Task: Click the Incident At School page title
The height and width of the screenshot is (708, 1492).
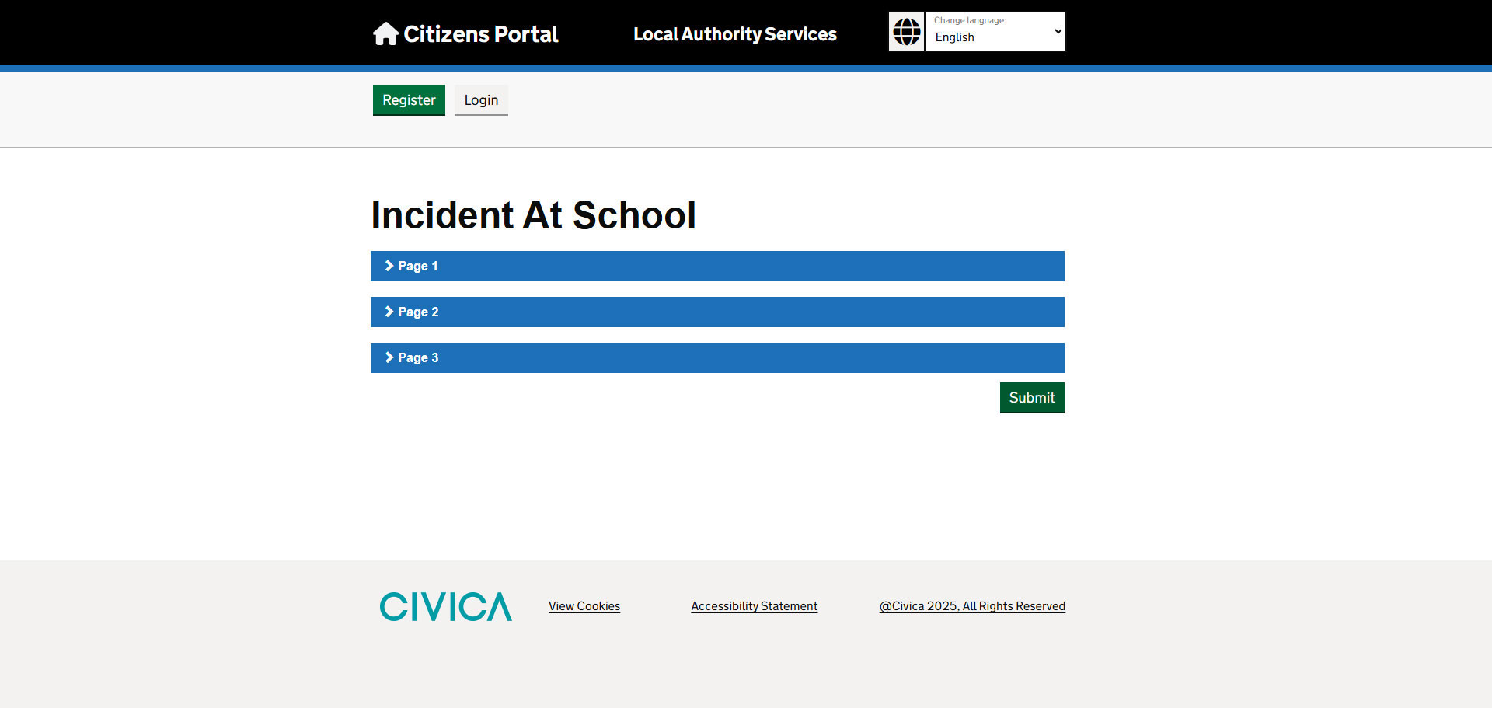Action: pyautogui.click(x=533, y=215)
